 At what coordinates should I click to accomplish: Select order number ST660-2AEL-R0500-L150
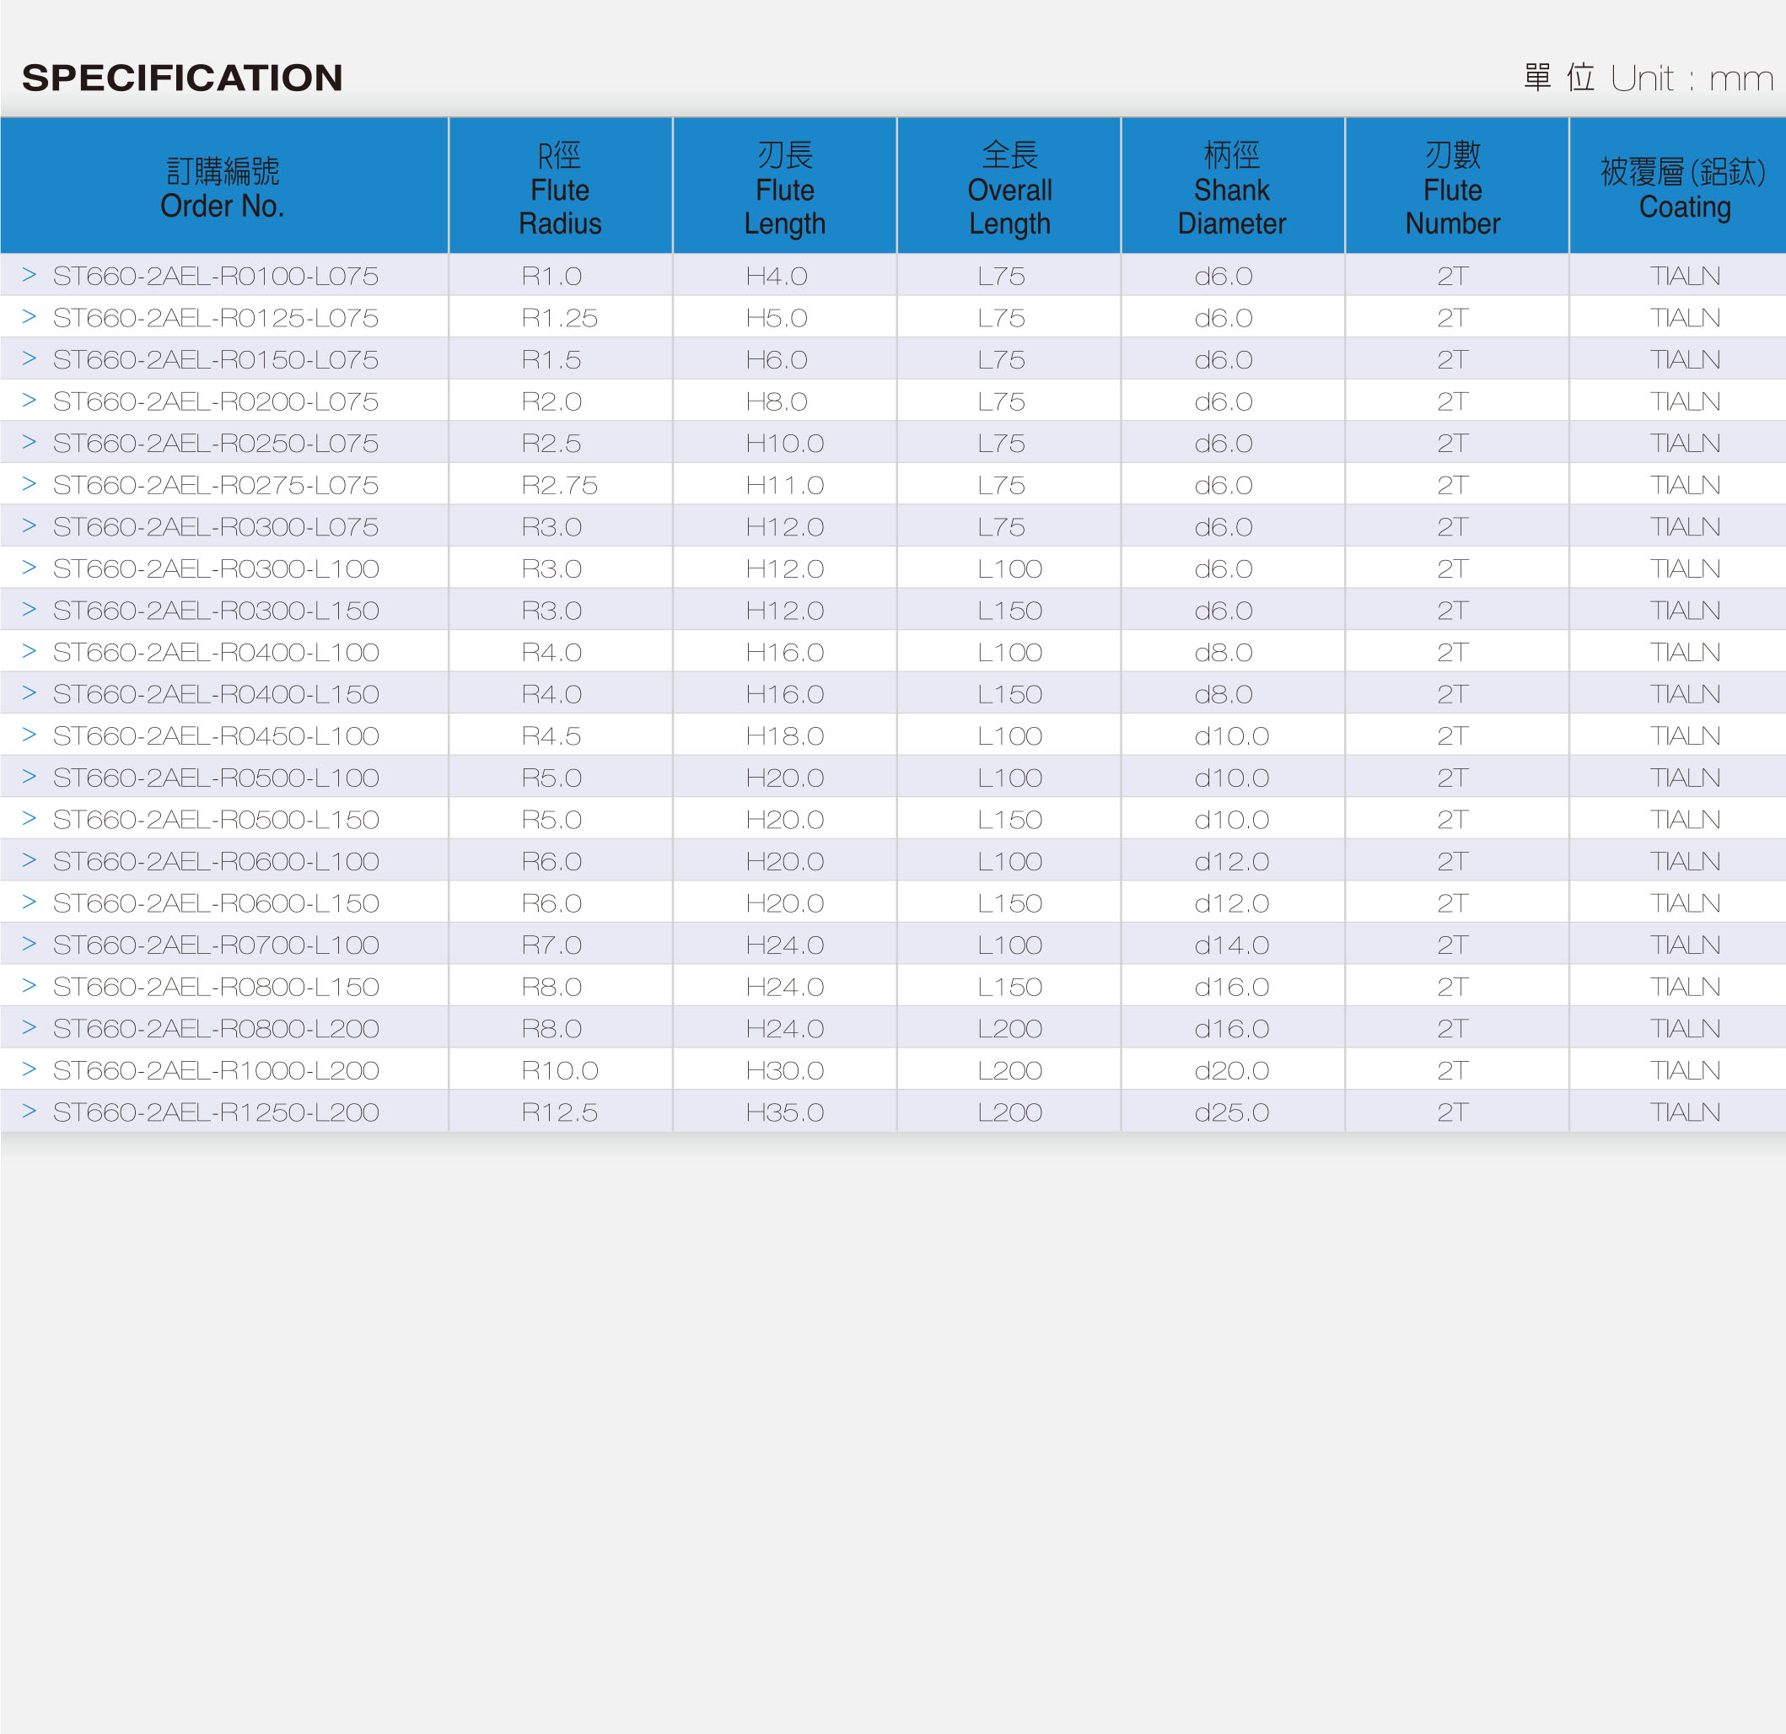tap(216, 820)
